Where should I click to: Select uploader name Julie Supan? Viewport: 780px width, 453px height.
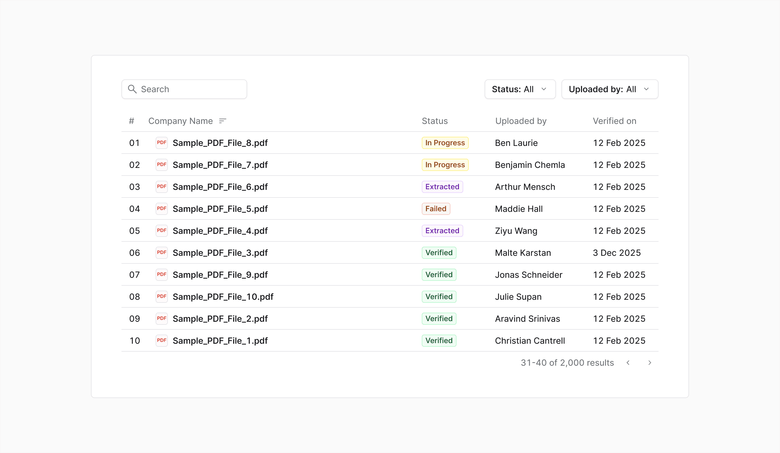click(518, 297)
